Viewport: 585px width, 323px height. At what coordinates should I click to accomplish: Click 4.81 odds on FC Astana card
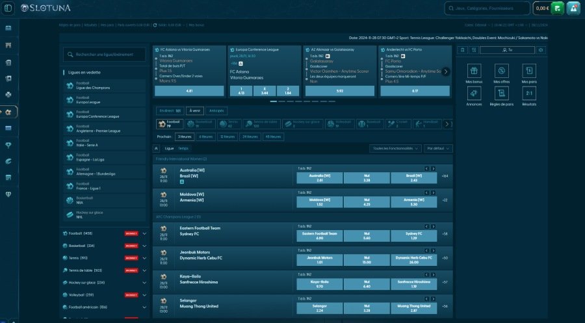[x=189, y=90]
